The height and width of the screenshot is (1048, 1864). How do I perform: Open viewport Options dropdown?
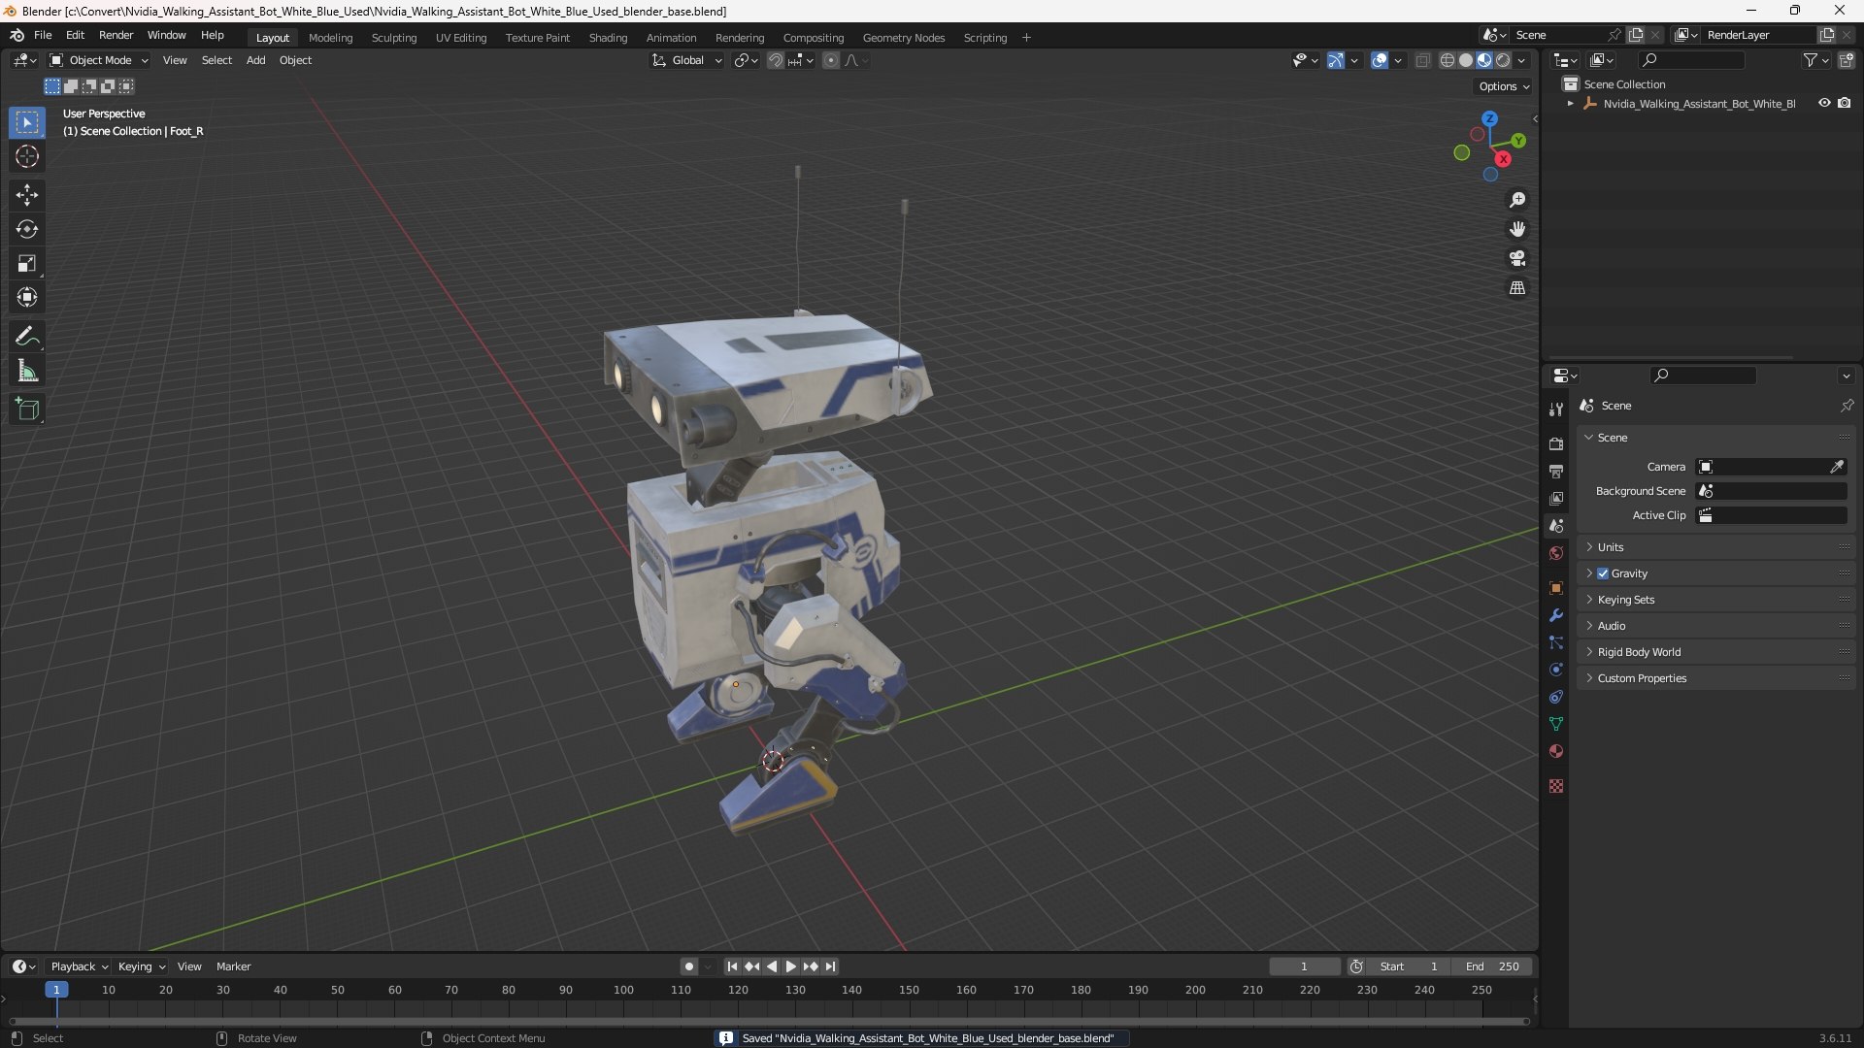[x=1504, y=86]
